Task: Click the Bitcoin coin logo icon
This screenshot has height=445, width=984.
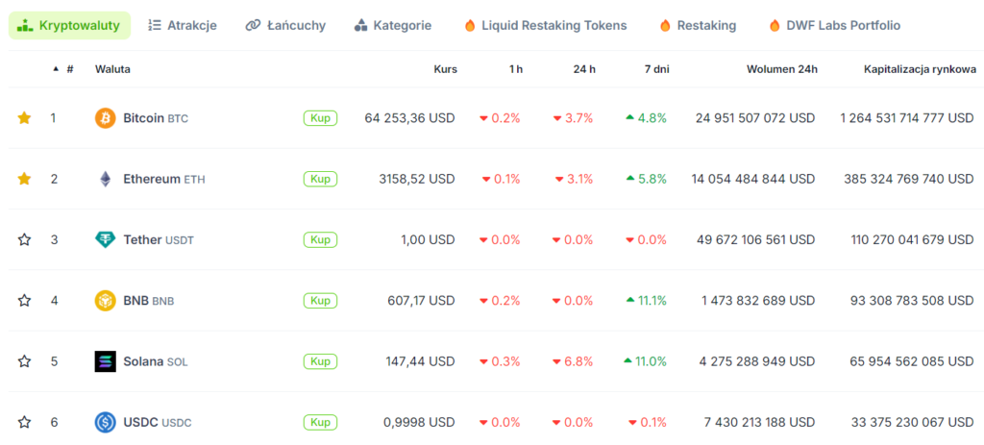Action: click(x=105, y=118)
